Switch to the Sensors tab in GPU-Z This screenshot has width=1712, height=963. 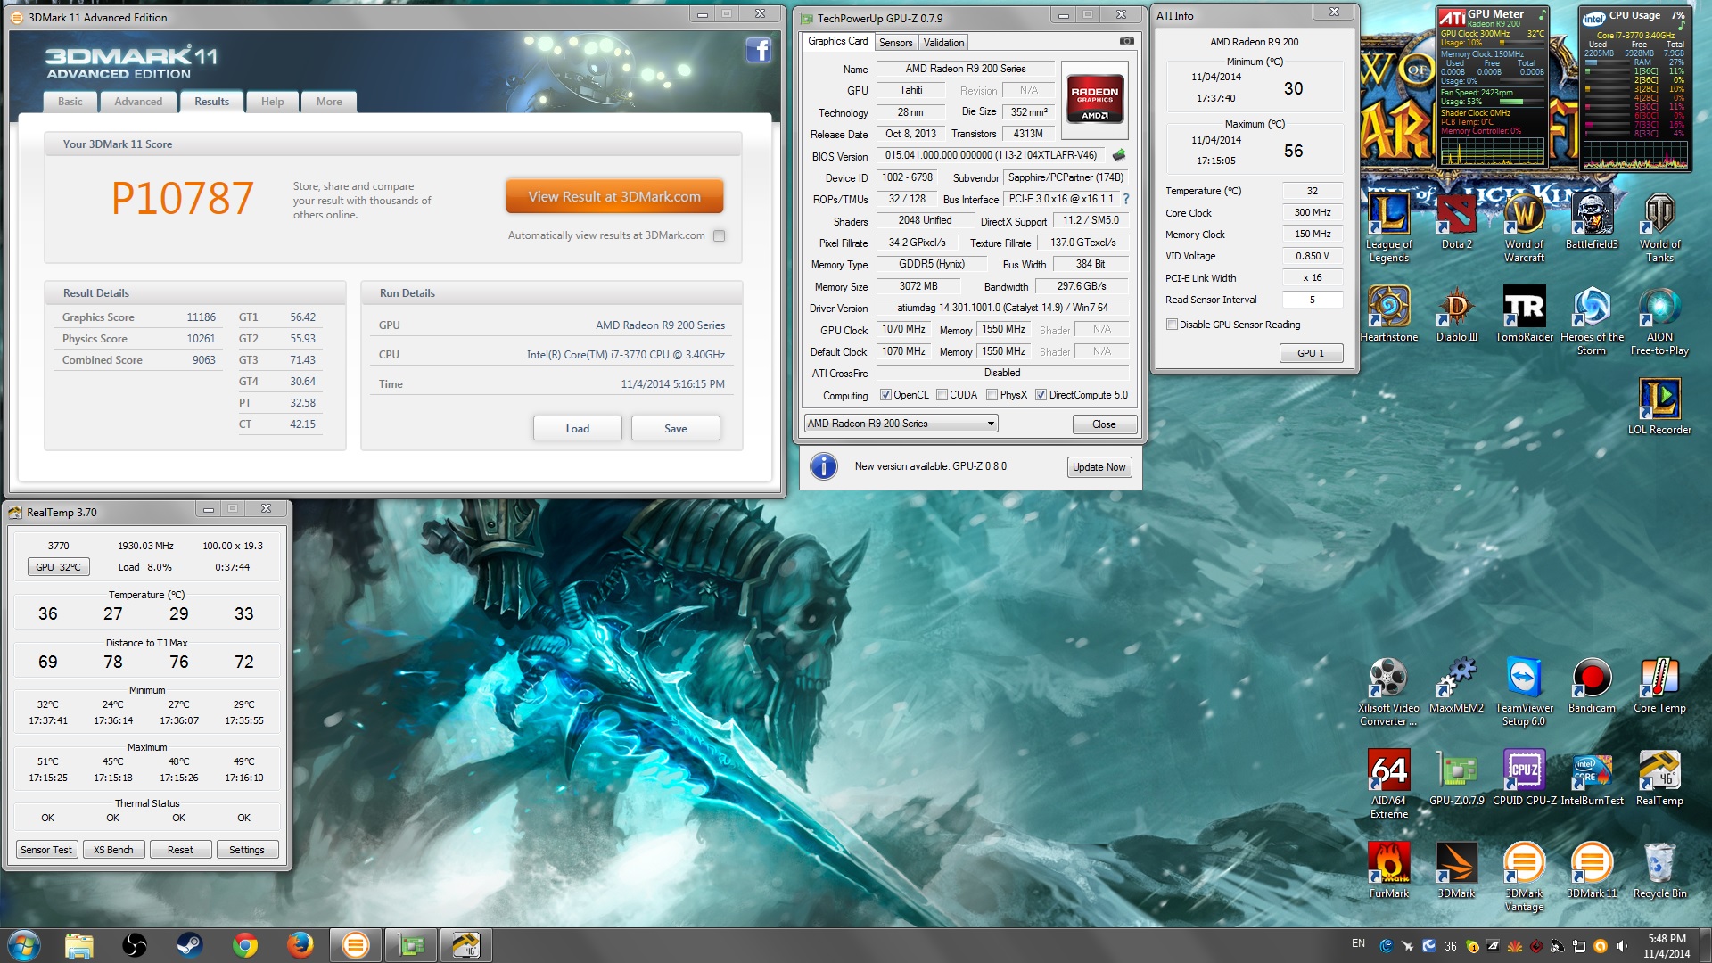[895, 42]
